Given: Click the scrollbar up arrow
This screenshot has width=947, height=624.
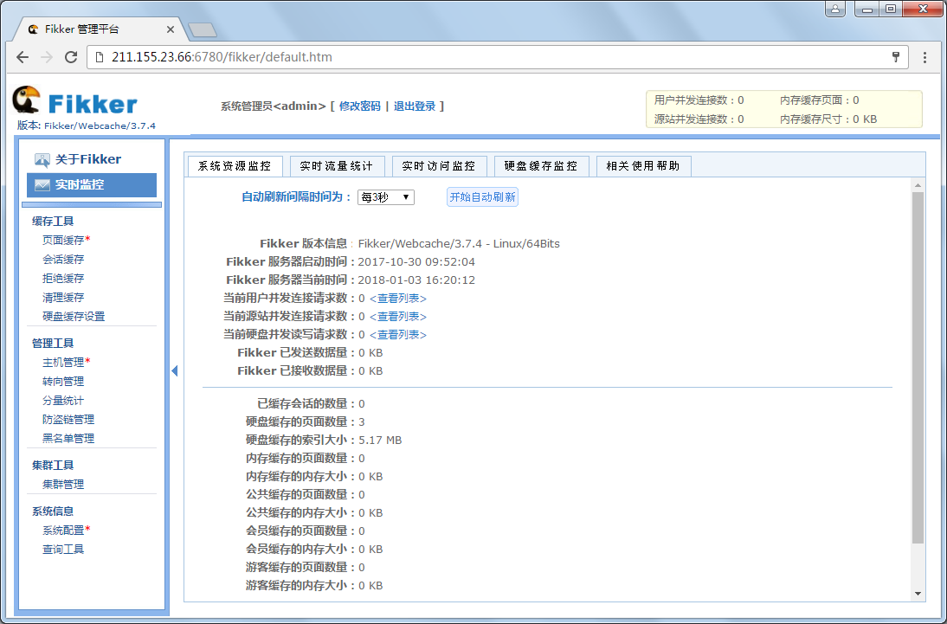Looking at the screenshot, I should [918, 185].
